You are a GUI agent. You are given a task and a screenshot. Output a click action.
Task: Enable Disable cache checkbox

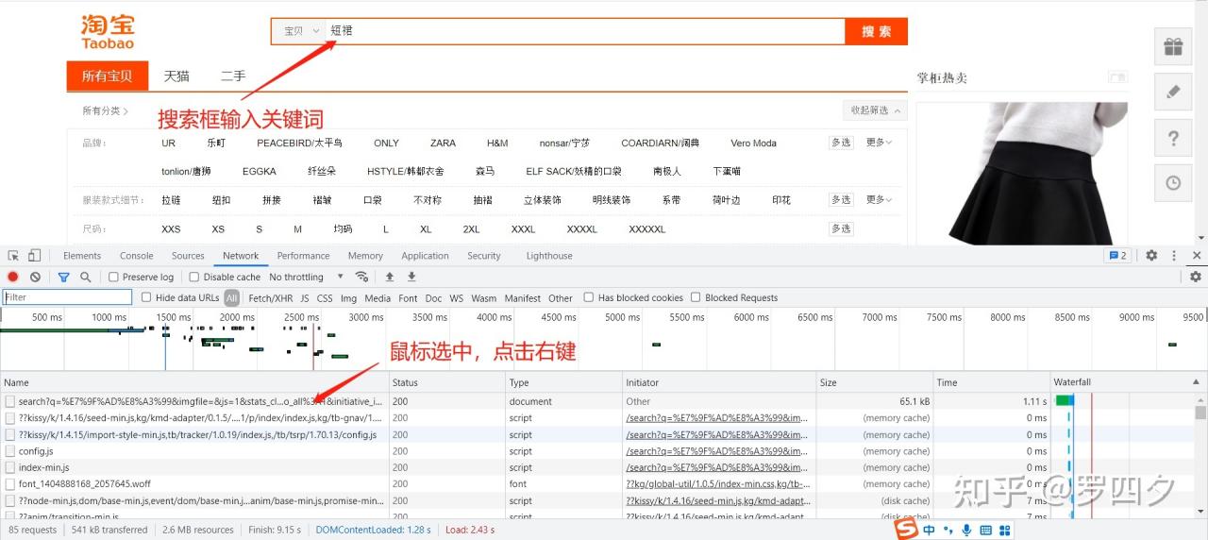pos(194,278)
